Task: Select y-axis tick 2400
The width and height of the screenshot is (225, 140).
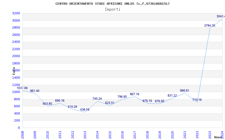Action: [x=16, y=42]
